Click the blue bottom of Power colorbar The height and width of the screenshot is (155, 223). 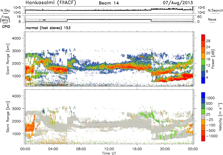(203, 80)
